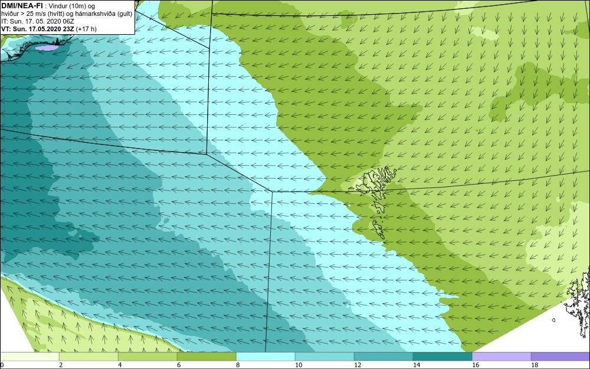This screenshot has width=590, height=369.
Task: Click the 10–12 m/s turquoise swatch
Action: pyautogui.click(x=324, y=356)
